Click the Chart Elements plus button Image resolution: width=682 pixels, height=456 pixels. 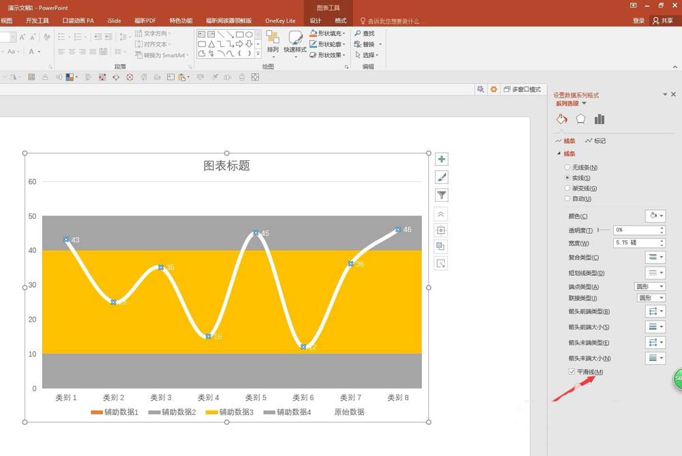pos(441,159)
